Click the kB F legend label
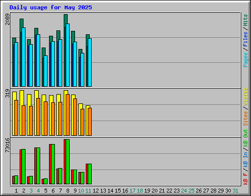 [245, 179]
